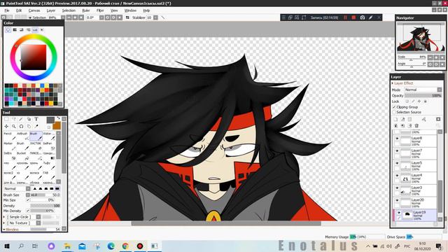This screenshot has height=252, width=448.
Task: Select the Zoom magnifier tool
Action: (13, 126)
